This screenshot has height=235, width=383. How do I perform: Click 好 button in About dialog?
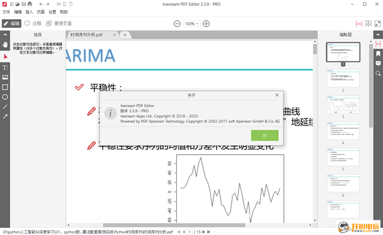(264, 135)
